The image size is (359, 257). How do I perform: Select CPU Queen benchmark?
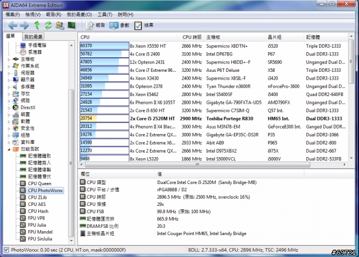(39, 183)
